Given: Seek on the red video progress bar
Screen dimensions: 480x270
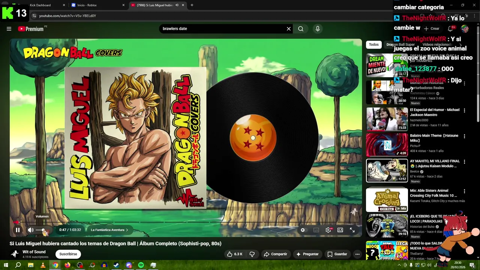Looking at the screenshot, I should pyautogui.click(x=186, y=222).
